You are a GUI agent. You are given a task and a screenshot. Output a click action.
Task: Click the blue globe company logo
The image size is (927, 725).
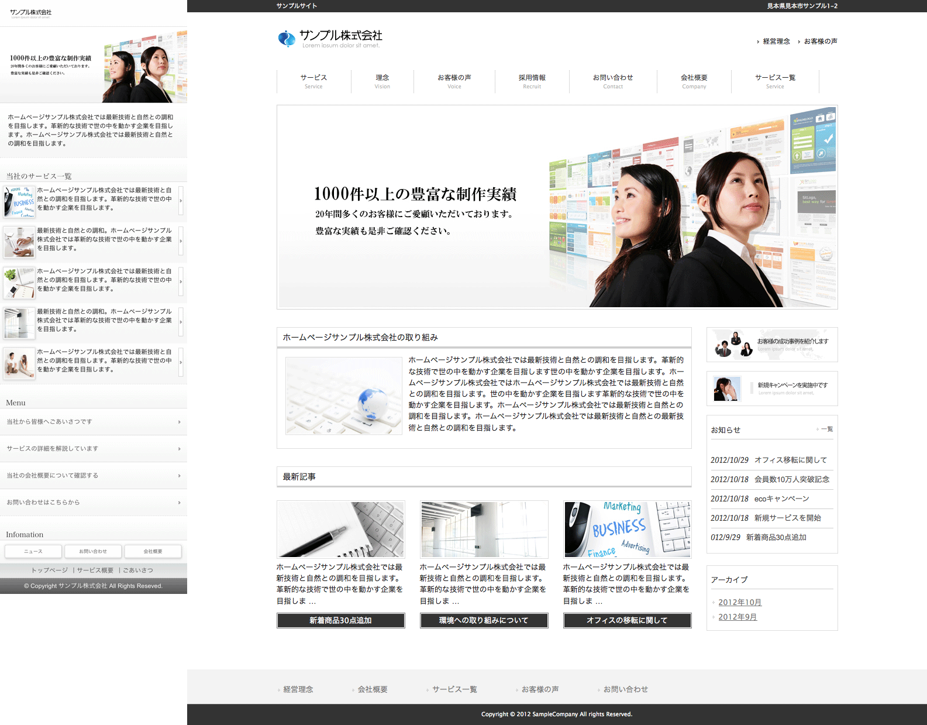tap(287, 39)
